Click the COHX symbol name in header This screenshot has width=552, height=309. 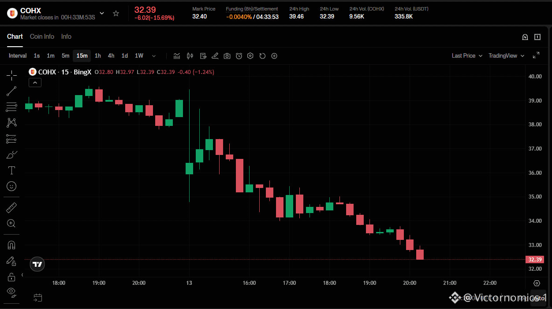pos(30,11)
